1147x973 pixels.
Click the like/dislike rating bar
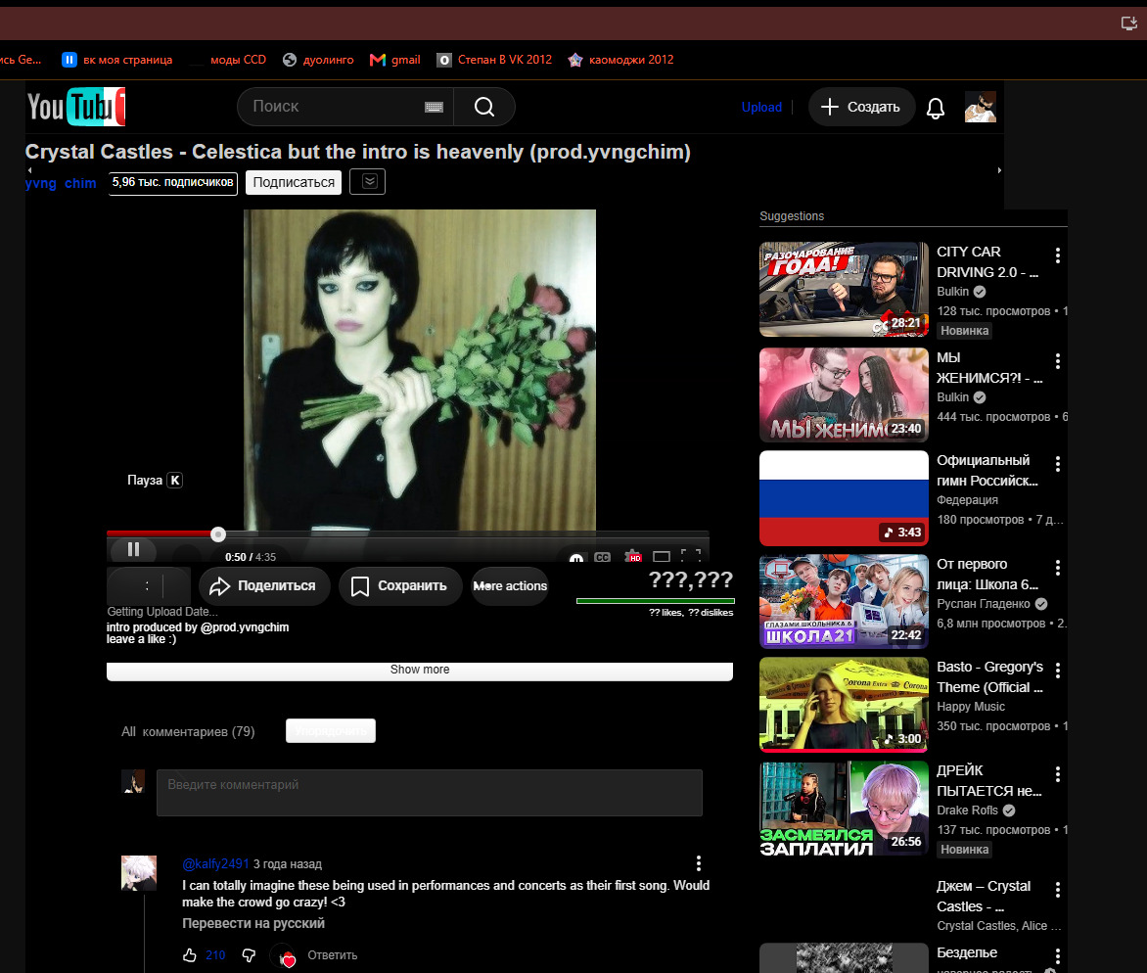pos(655,601)
